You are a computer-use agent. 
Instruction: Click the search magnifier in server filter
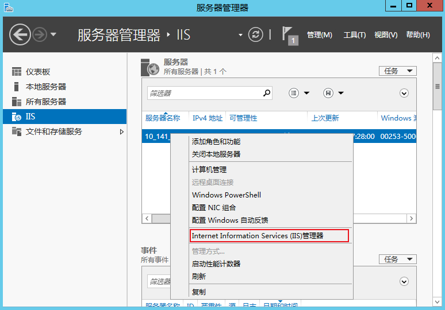[267, 93]
